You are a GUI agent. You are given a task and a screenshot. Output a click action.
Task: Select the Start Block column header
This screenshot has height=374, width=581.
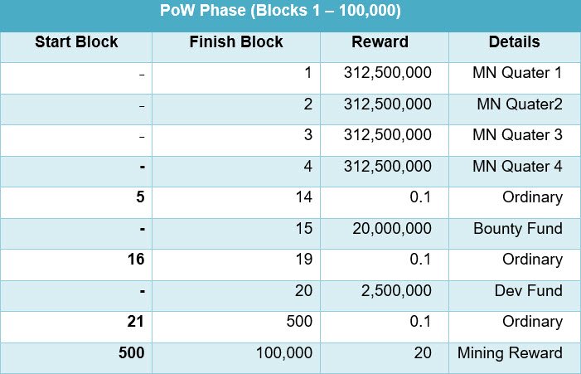76,42
